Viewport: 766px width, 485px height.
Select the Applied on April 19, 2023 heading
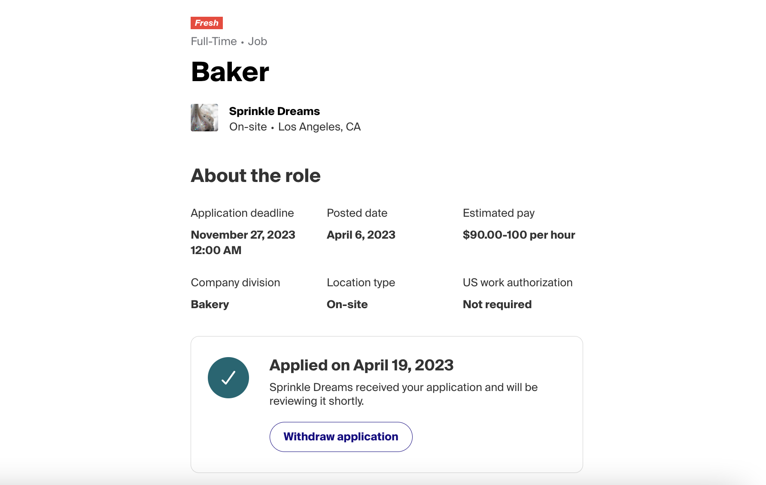[362, 365]
